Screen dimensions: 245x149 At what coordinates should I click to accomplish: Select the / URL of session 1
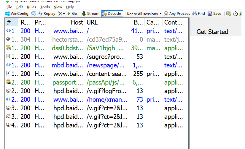[x=88, y=31]
